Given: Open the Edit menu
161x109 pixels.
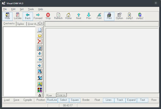Looking at the screenshot, I should pyautogui.click(x=13, y=9).
